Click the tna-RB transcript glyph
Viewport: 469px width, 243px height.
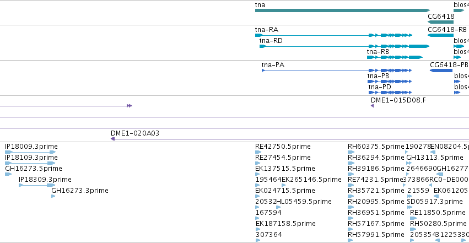[395, 57]
